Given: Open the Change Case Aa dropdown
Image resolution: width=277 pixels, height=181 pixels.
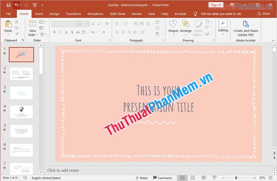Looking at the screenshot, I should pyautogui.click(x=94, y=32).
